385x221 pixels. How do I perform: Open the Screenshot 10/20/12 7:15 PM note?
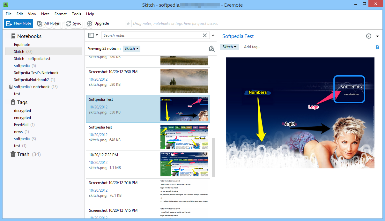(x=148, y=213)
